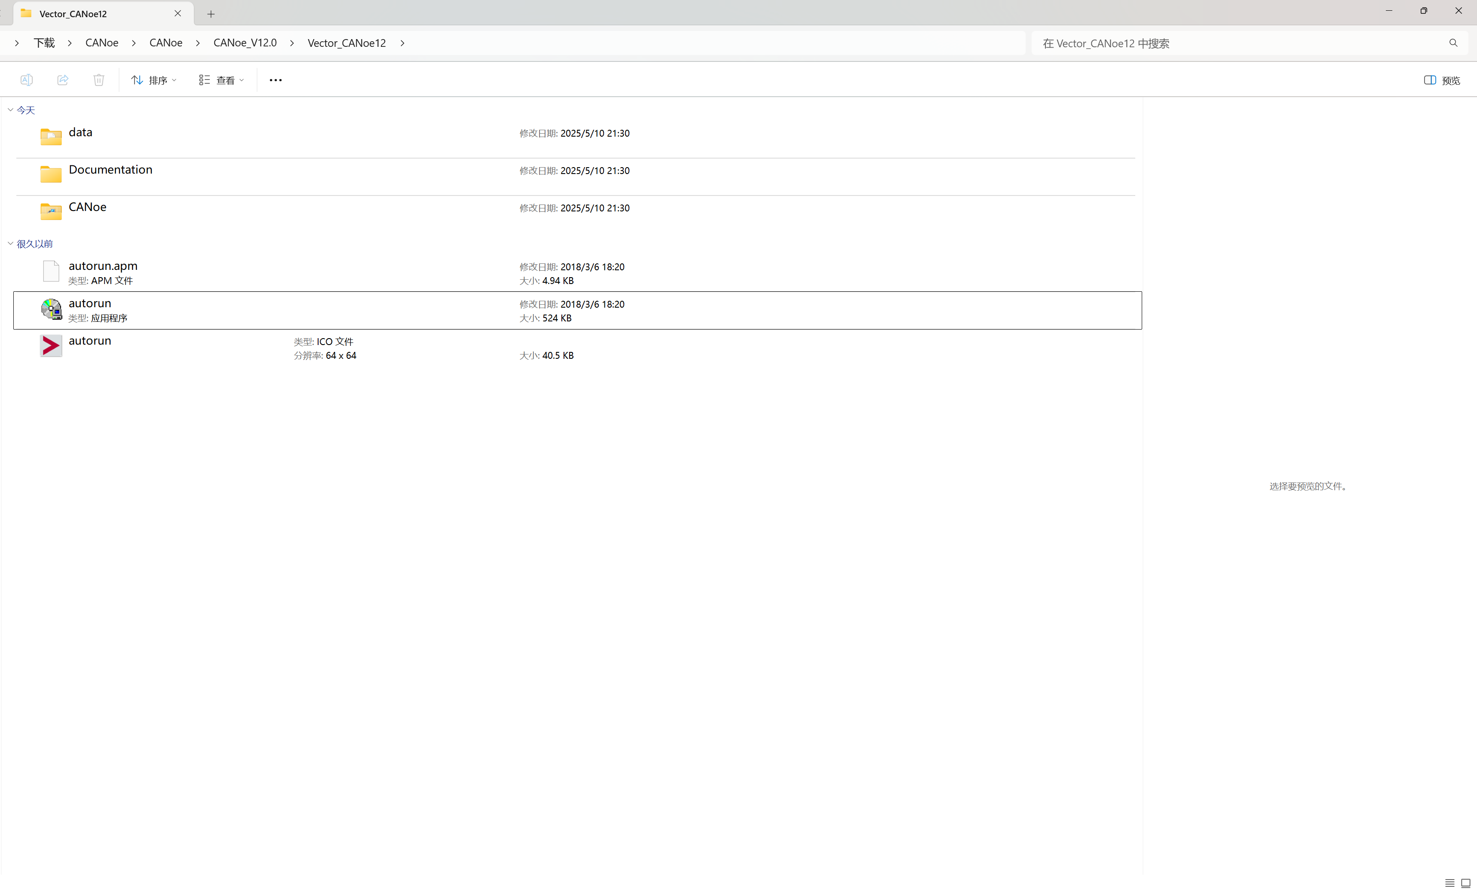Screen dimensions: 1477x892
Task: Switch to large thumbnails view icon
Action: pos(1466,883)
